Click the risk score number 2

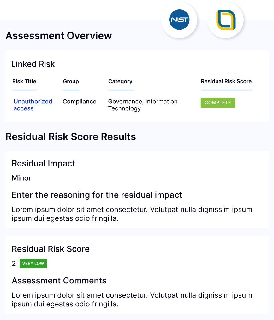14,264
